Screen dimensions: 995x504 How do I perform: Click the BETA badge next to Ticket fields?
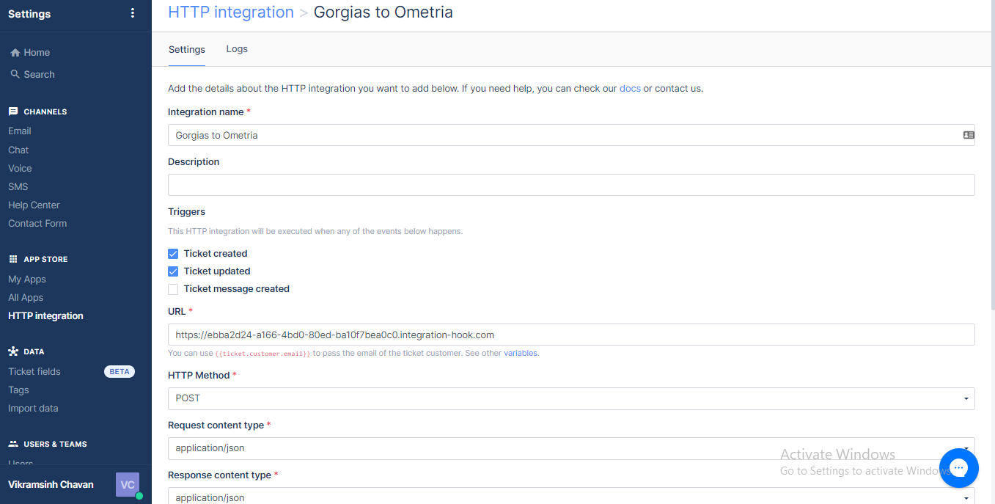pos(120,371)
